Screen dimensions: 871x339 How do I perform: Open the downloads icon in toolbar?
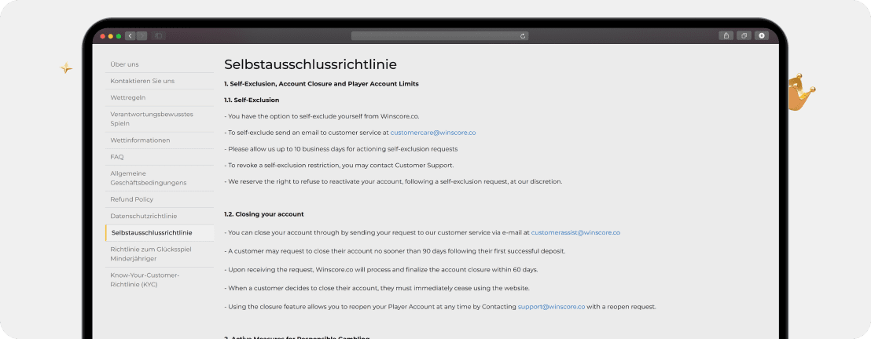tap(761, 36)
